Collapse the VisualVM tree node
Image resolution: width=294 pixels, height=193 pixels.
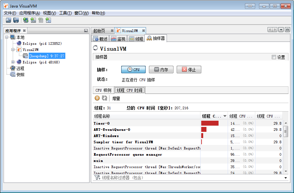point(13,50)
